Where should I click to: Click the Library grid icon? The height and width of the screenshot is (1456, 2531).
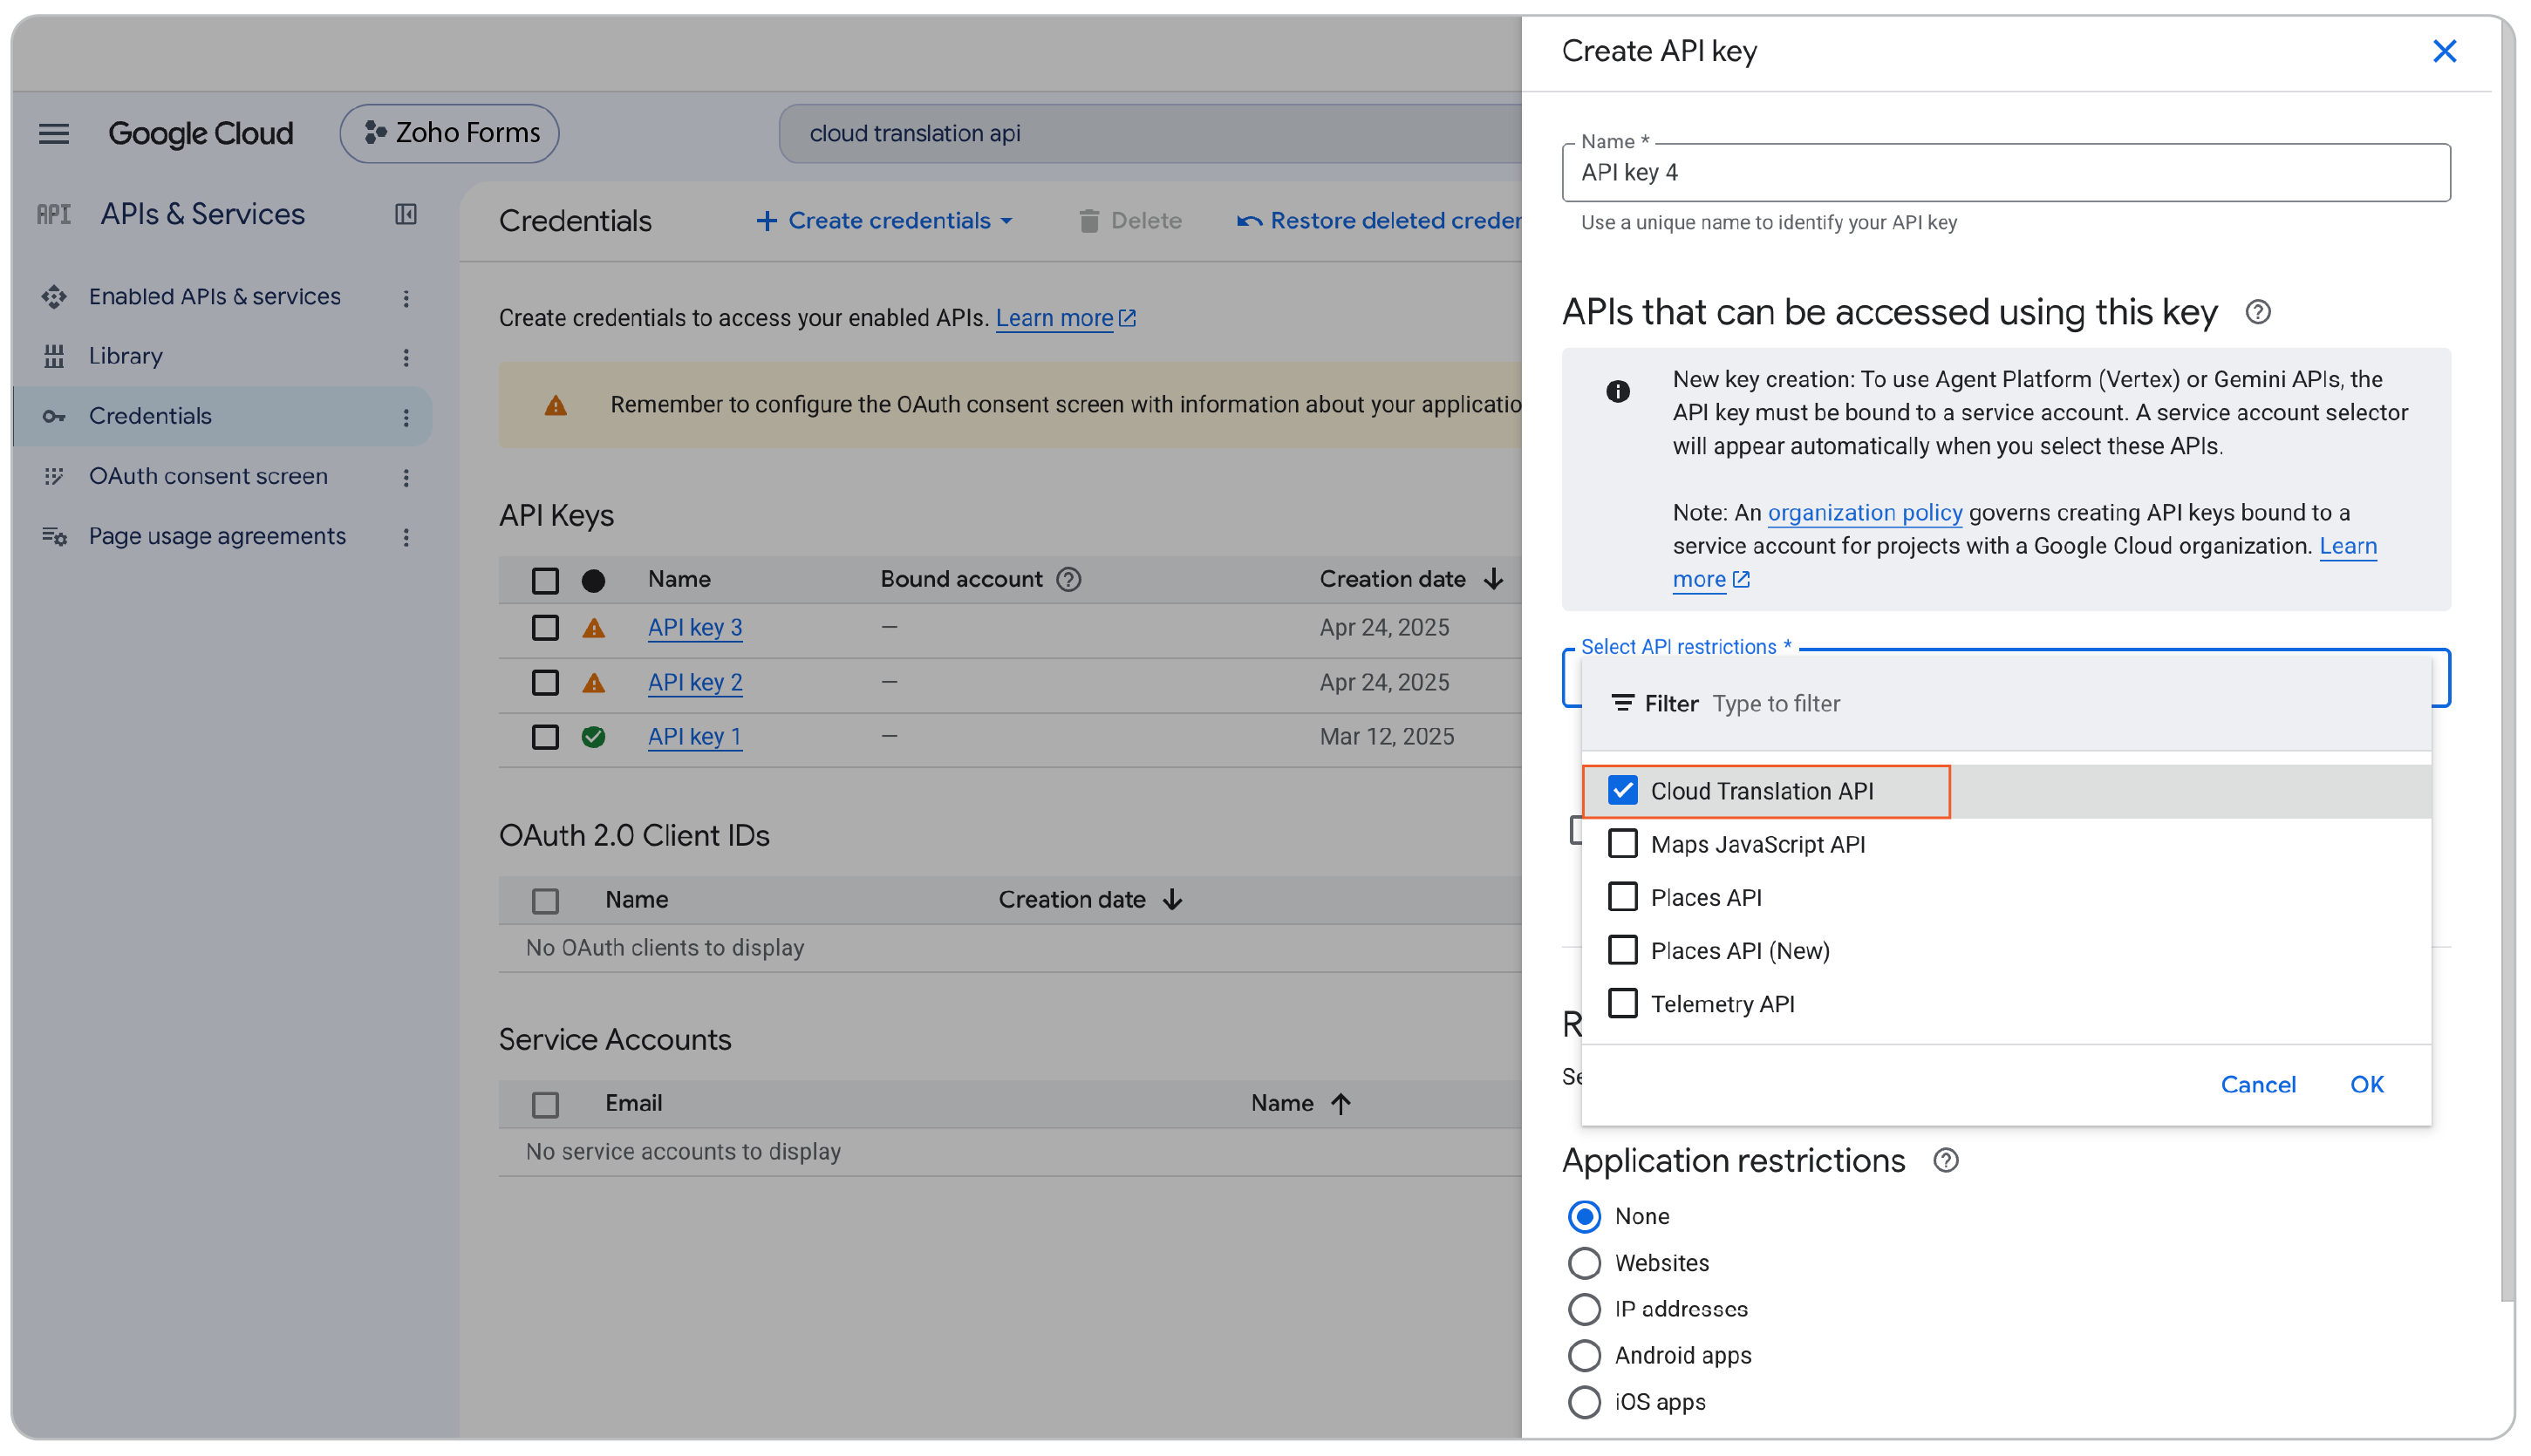(54, 356)
